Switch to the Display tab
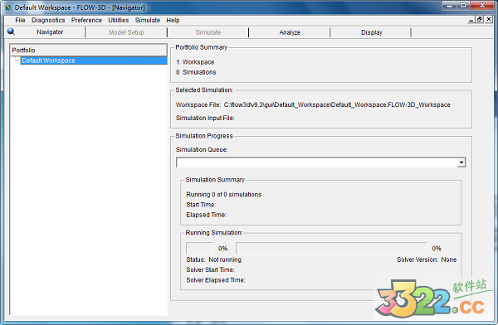The image size is (498, 325). coord(371,32)
